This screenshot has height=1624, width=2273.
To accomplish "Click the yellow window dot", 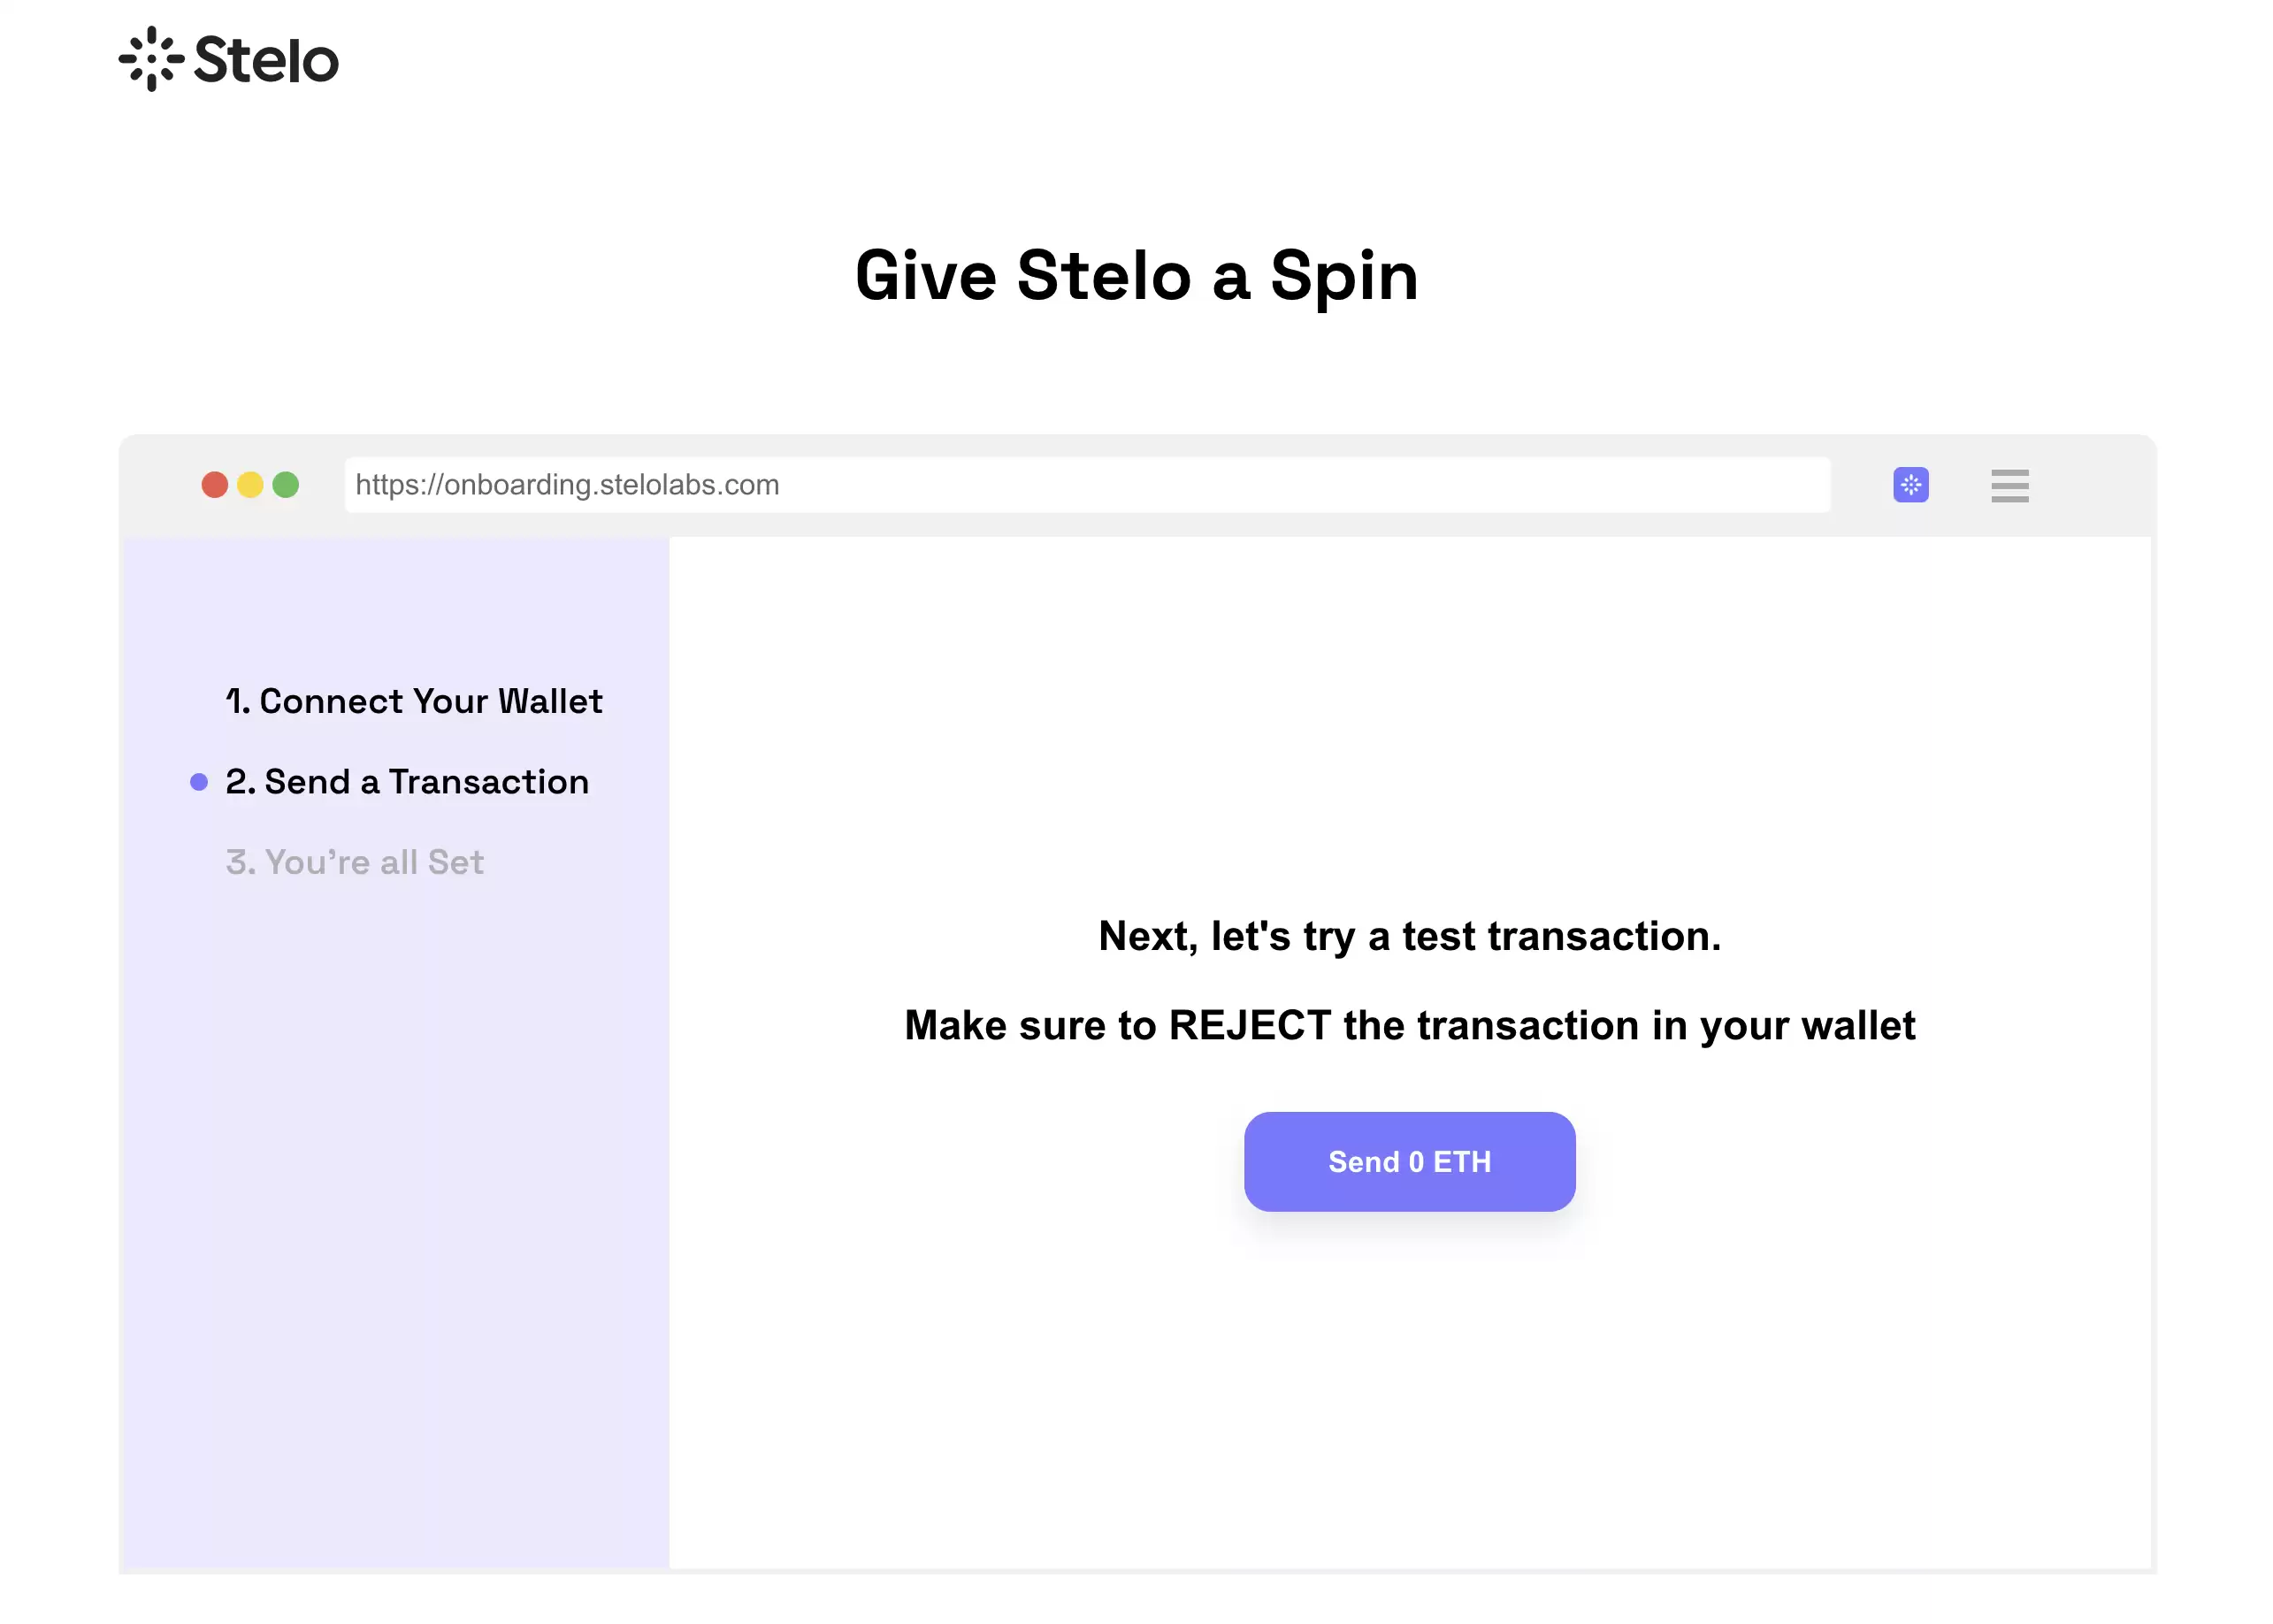I will (x=250, y=485).
